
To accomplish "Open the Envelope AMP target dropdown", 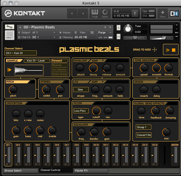I will tap(98, 61).
